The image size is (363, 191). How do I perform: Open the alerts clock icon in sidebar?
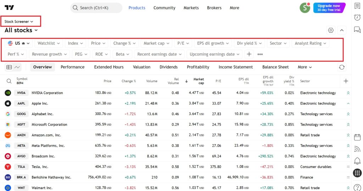pos(357,18)
